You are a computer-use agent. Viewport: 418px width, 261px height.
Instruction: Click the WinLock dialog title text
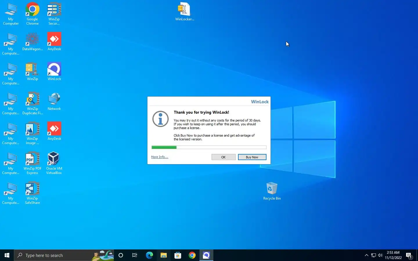pyautogui.click(x=260, y=102)
